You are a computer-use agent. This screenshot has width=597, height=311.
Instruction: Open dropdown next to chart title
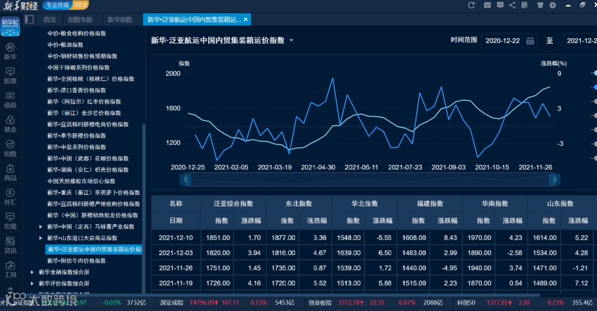[x=291, y=40]
